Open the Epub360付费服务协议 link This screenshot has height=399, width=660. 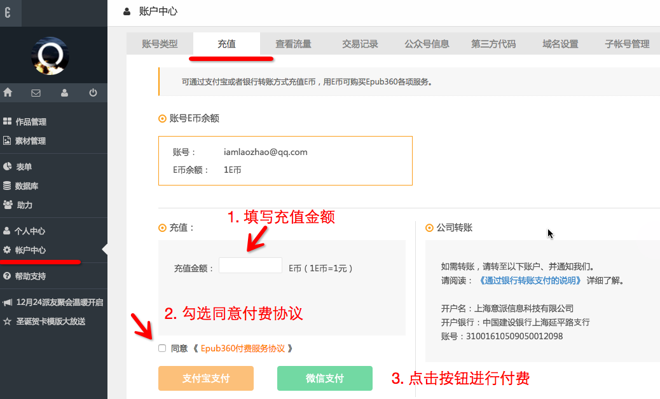[x=244, y=348]
